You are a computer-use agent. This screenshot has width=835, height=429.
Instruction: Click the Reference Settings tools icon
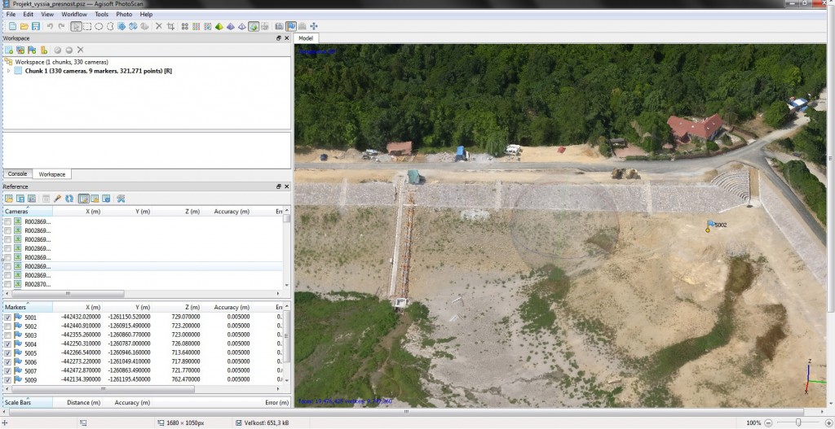tap(121, 199)
